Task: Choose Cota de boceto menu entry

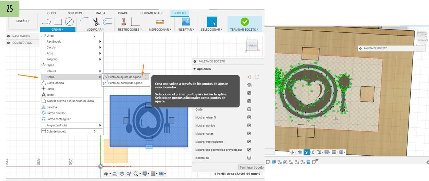Action: pos(72,131)
